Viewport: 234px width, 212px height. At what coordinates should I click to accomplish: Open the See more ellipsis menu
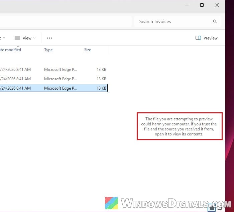pyautogui.click(x=49, y=38)
